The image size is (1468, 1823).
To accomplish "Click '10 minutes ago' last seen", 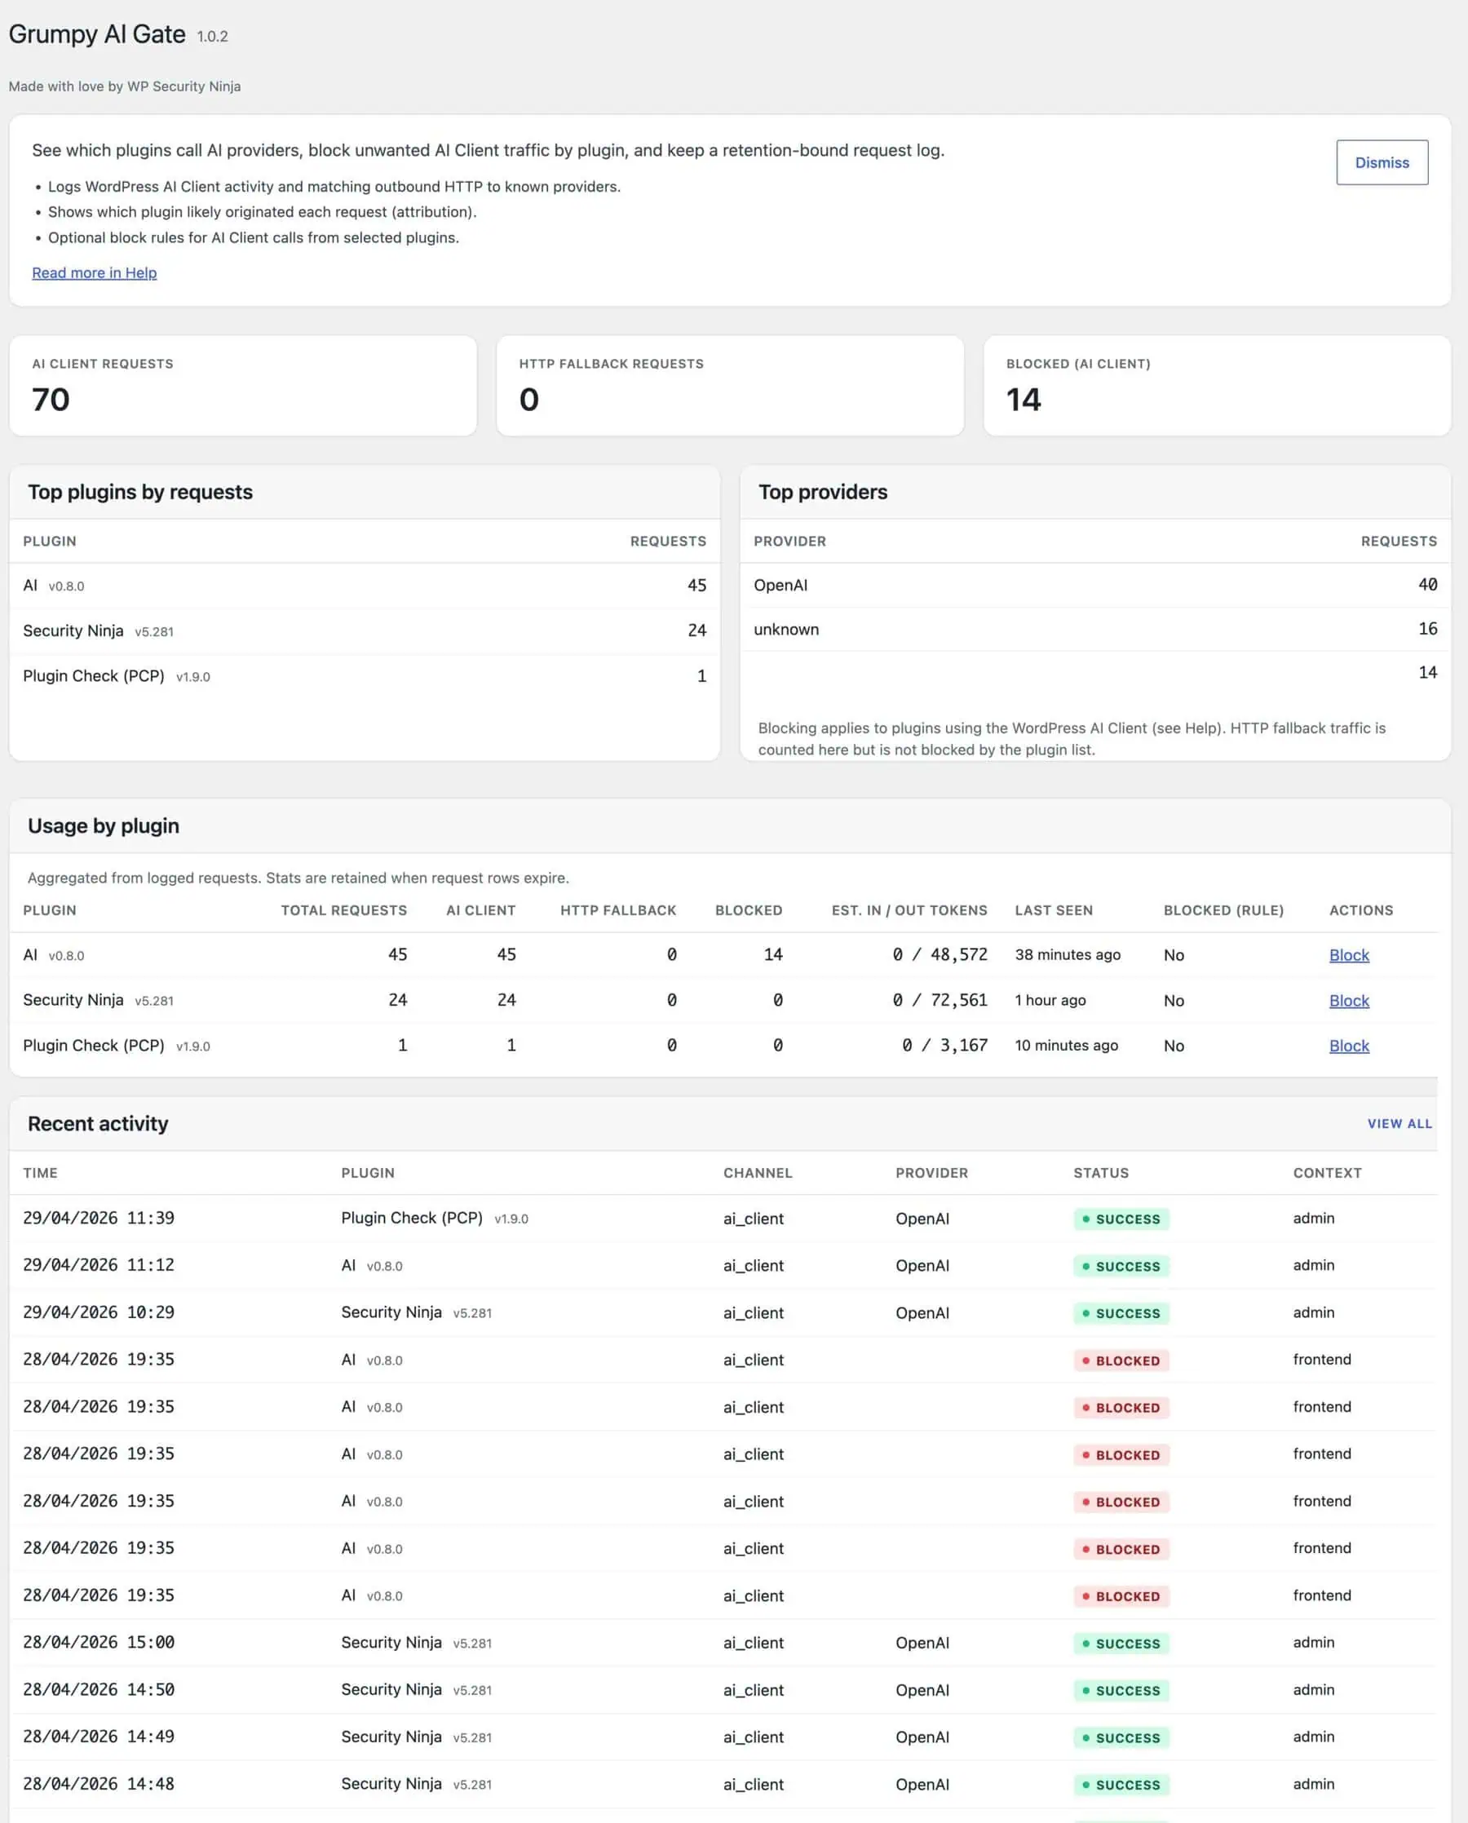I will 1066,1045.
